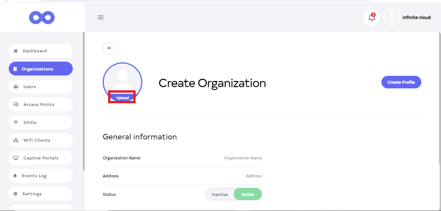Click the Address input field

point(226,176)
